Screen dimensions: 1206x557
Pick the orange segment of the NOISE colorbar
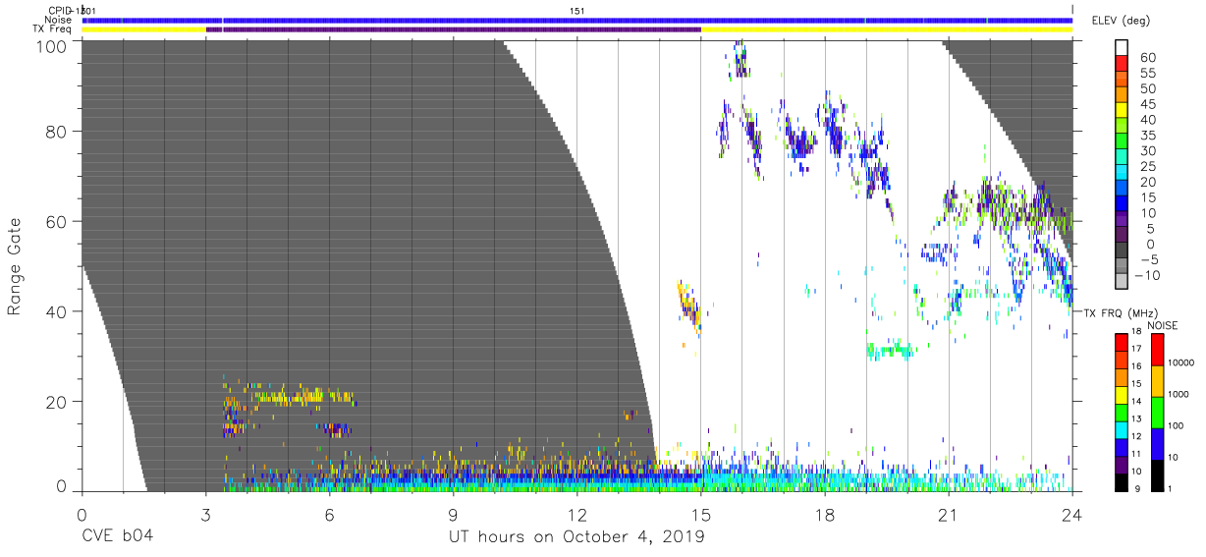click(x=1158, y=380)
